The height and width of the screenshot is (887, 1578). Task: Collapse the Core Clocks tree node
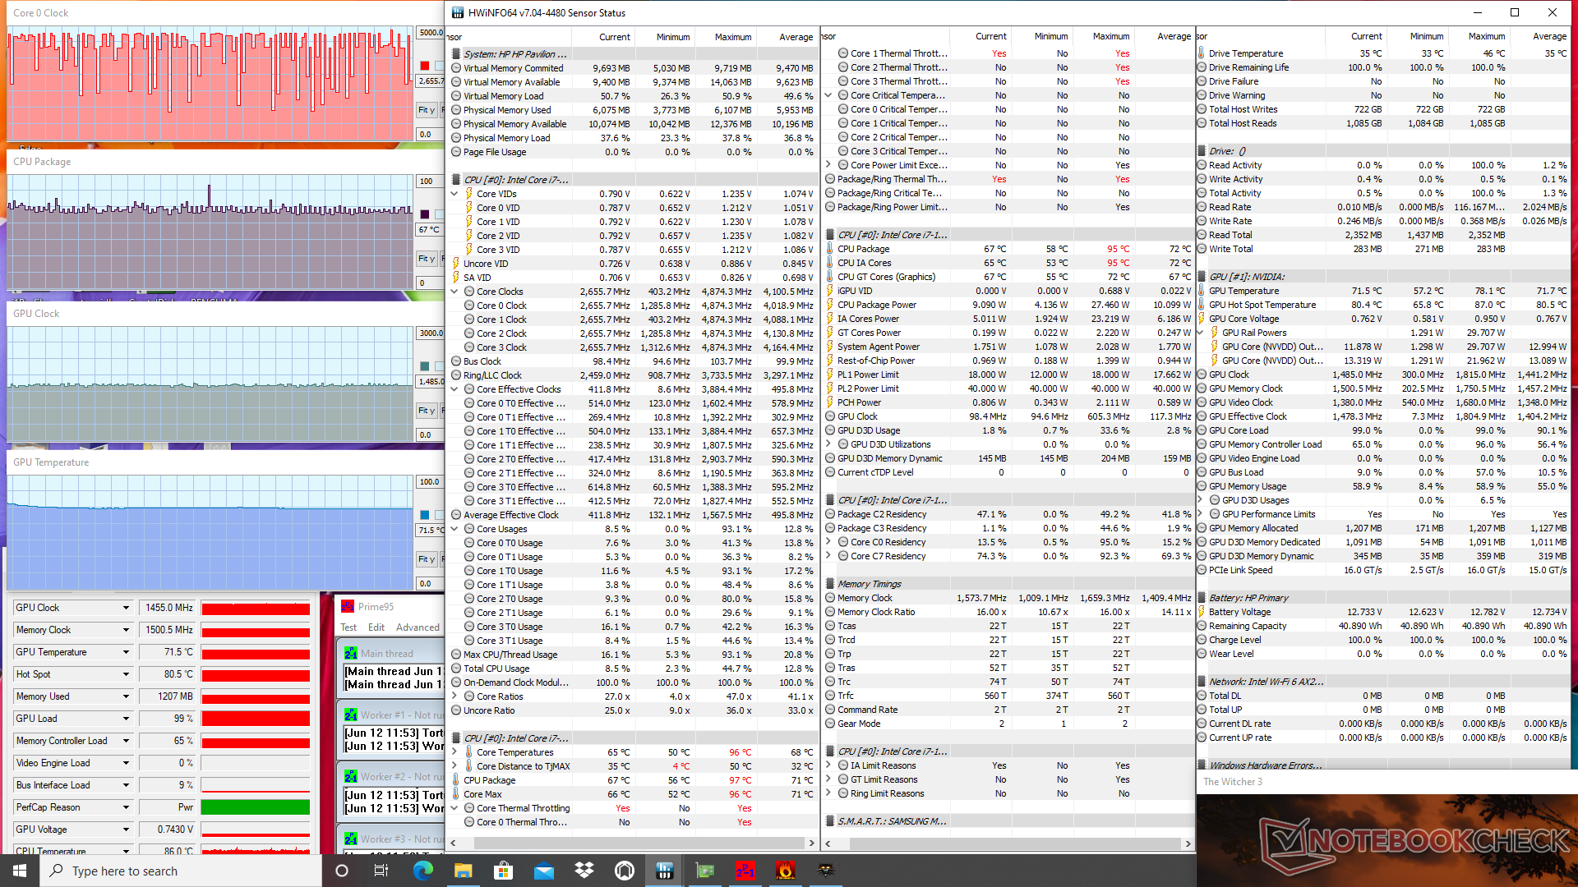454,292
